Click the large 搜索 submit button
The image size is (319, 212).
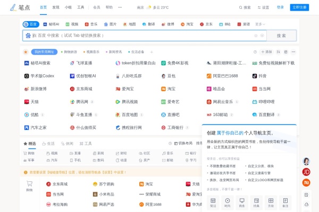click(x=282, y=36)
